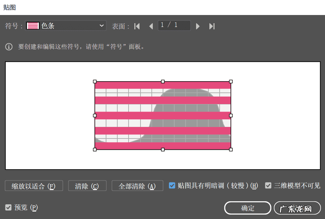Click the surface number field showing 1 / 1

174,26
